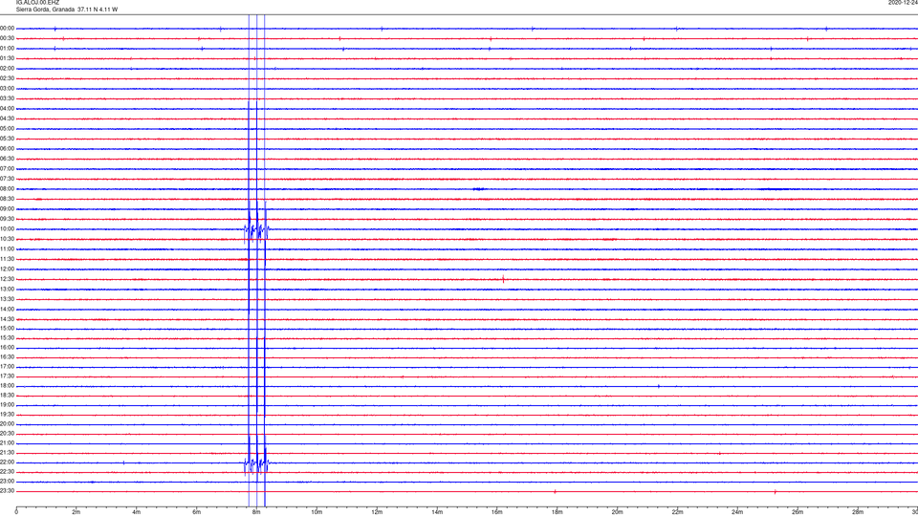Select the 14:00 trace time label
918x516 pixels.
(x=7, y=309)
